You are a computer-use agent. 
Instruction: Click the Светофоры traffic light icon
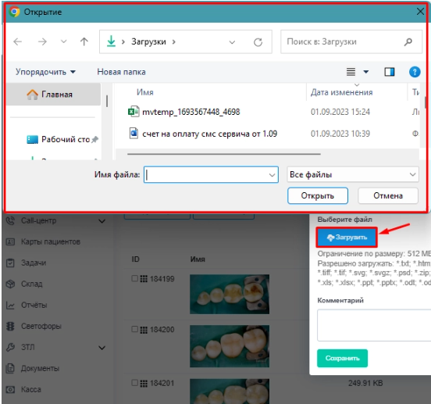coord(10,326)
